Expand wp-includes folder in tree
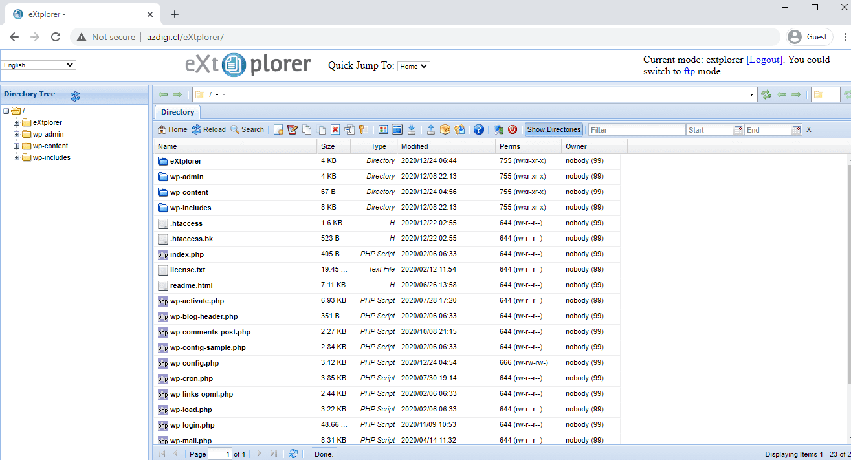The image size is (851, 460). click(17, 157)
